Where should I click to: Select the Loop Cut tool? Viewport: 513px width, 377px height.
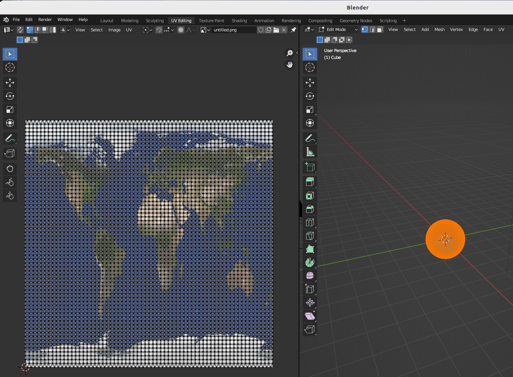tap(310, 222)
